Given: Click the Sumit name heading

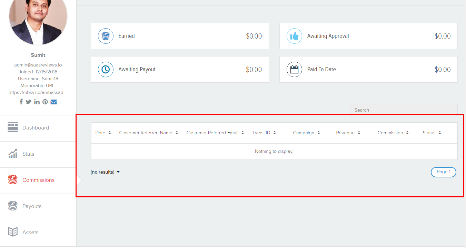Looking at the screenshot, I should [x=38, y=55].
